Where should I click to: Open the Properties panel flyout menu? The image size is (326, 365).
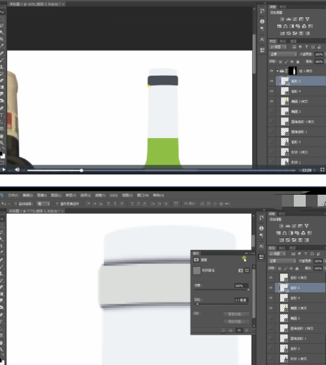[253, 253]
